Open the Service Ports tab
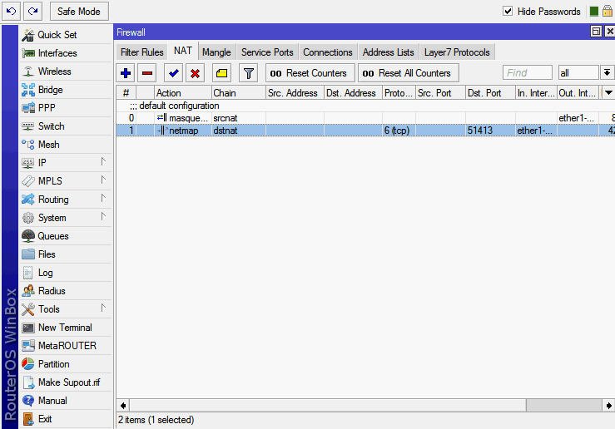Image resolution: width=615 pixels, height=429 pixels. 267,52
